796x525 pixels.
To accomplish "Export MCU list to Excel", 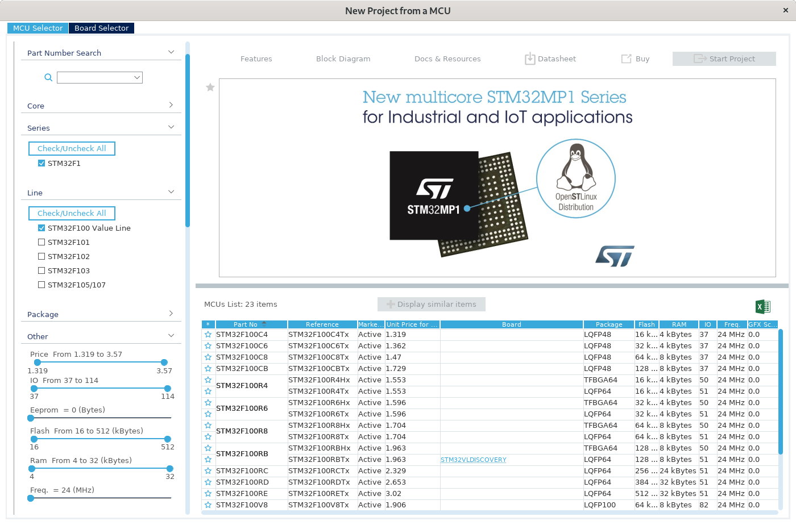I will 763,307.
